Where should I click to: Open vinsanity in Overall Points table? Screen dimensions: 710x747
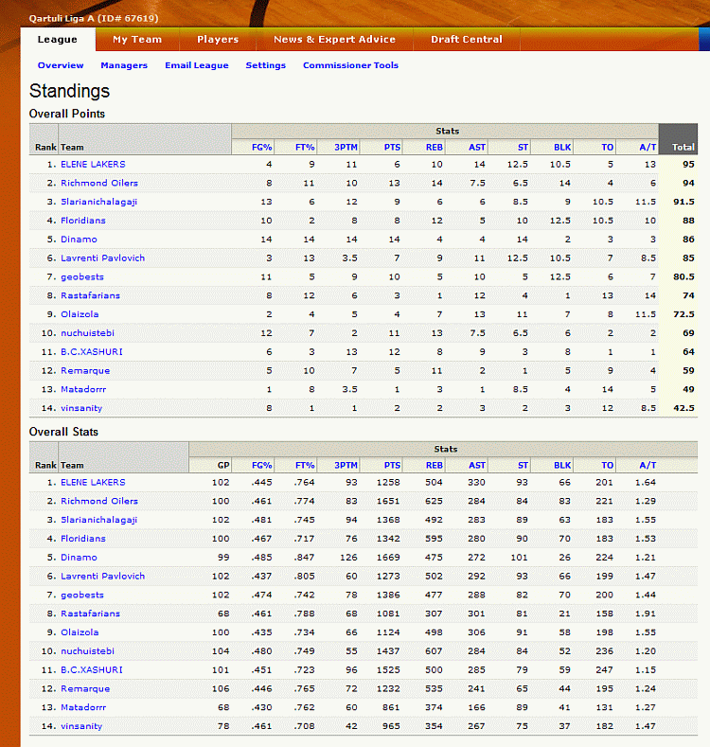pyautogui.click(x=81, y=408)
